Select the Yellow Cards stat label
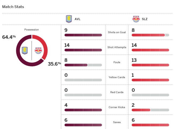This screenshot has height=129, width=174. click(x=117, y=77)
